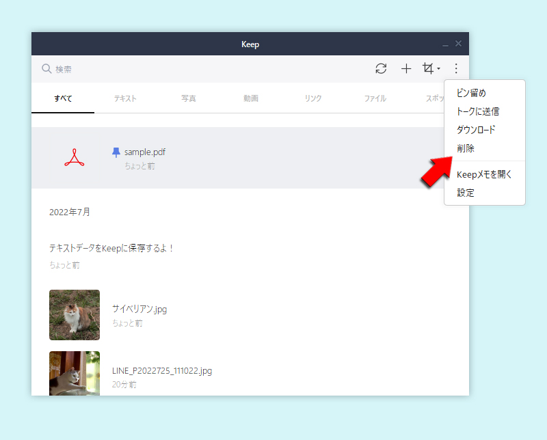Open the 動画 tab
The height and width of the screenshot is (440, 547).
(x=250, y=98)
